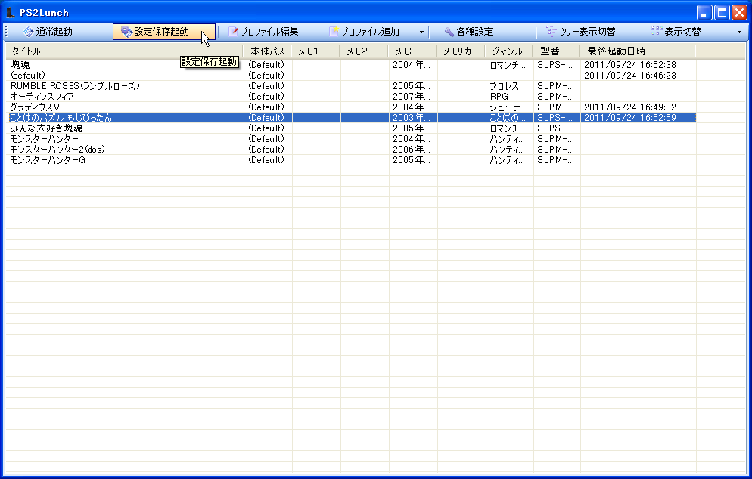Click ハンティ... genre in モンスターハンターG row
This screenshot has width=752, height=479.
coord(508,159)
